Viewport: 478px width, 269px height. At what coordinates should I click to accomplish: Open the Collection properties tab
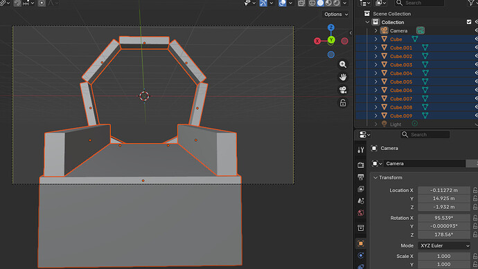pos(361,228)
